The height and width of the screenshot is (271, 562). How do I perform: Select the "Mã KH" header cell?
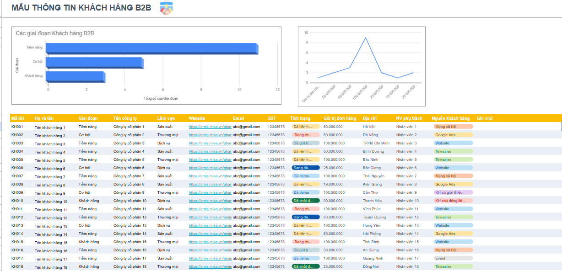pyautogui.click(x=22, y=118)
